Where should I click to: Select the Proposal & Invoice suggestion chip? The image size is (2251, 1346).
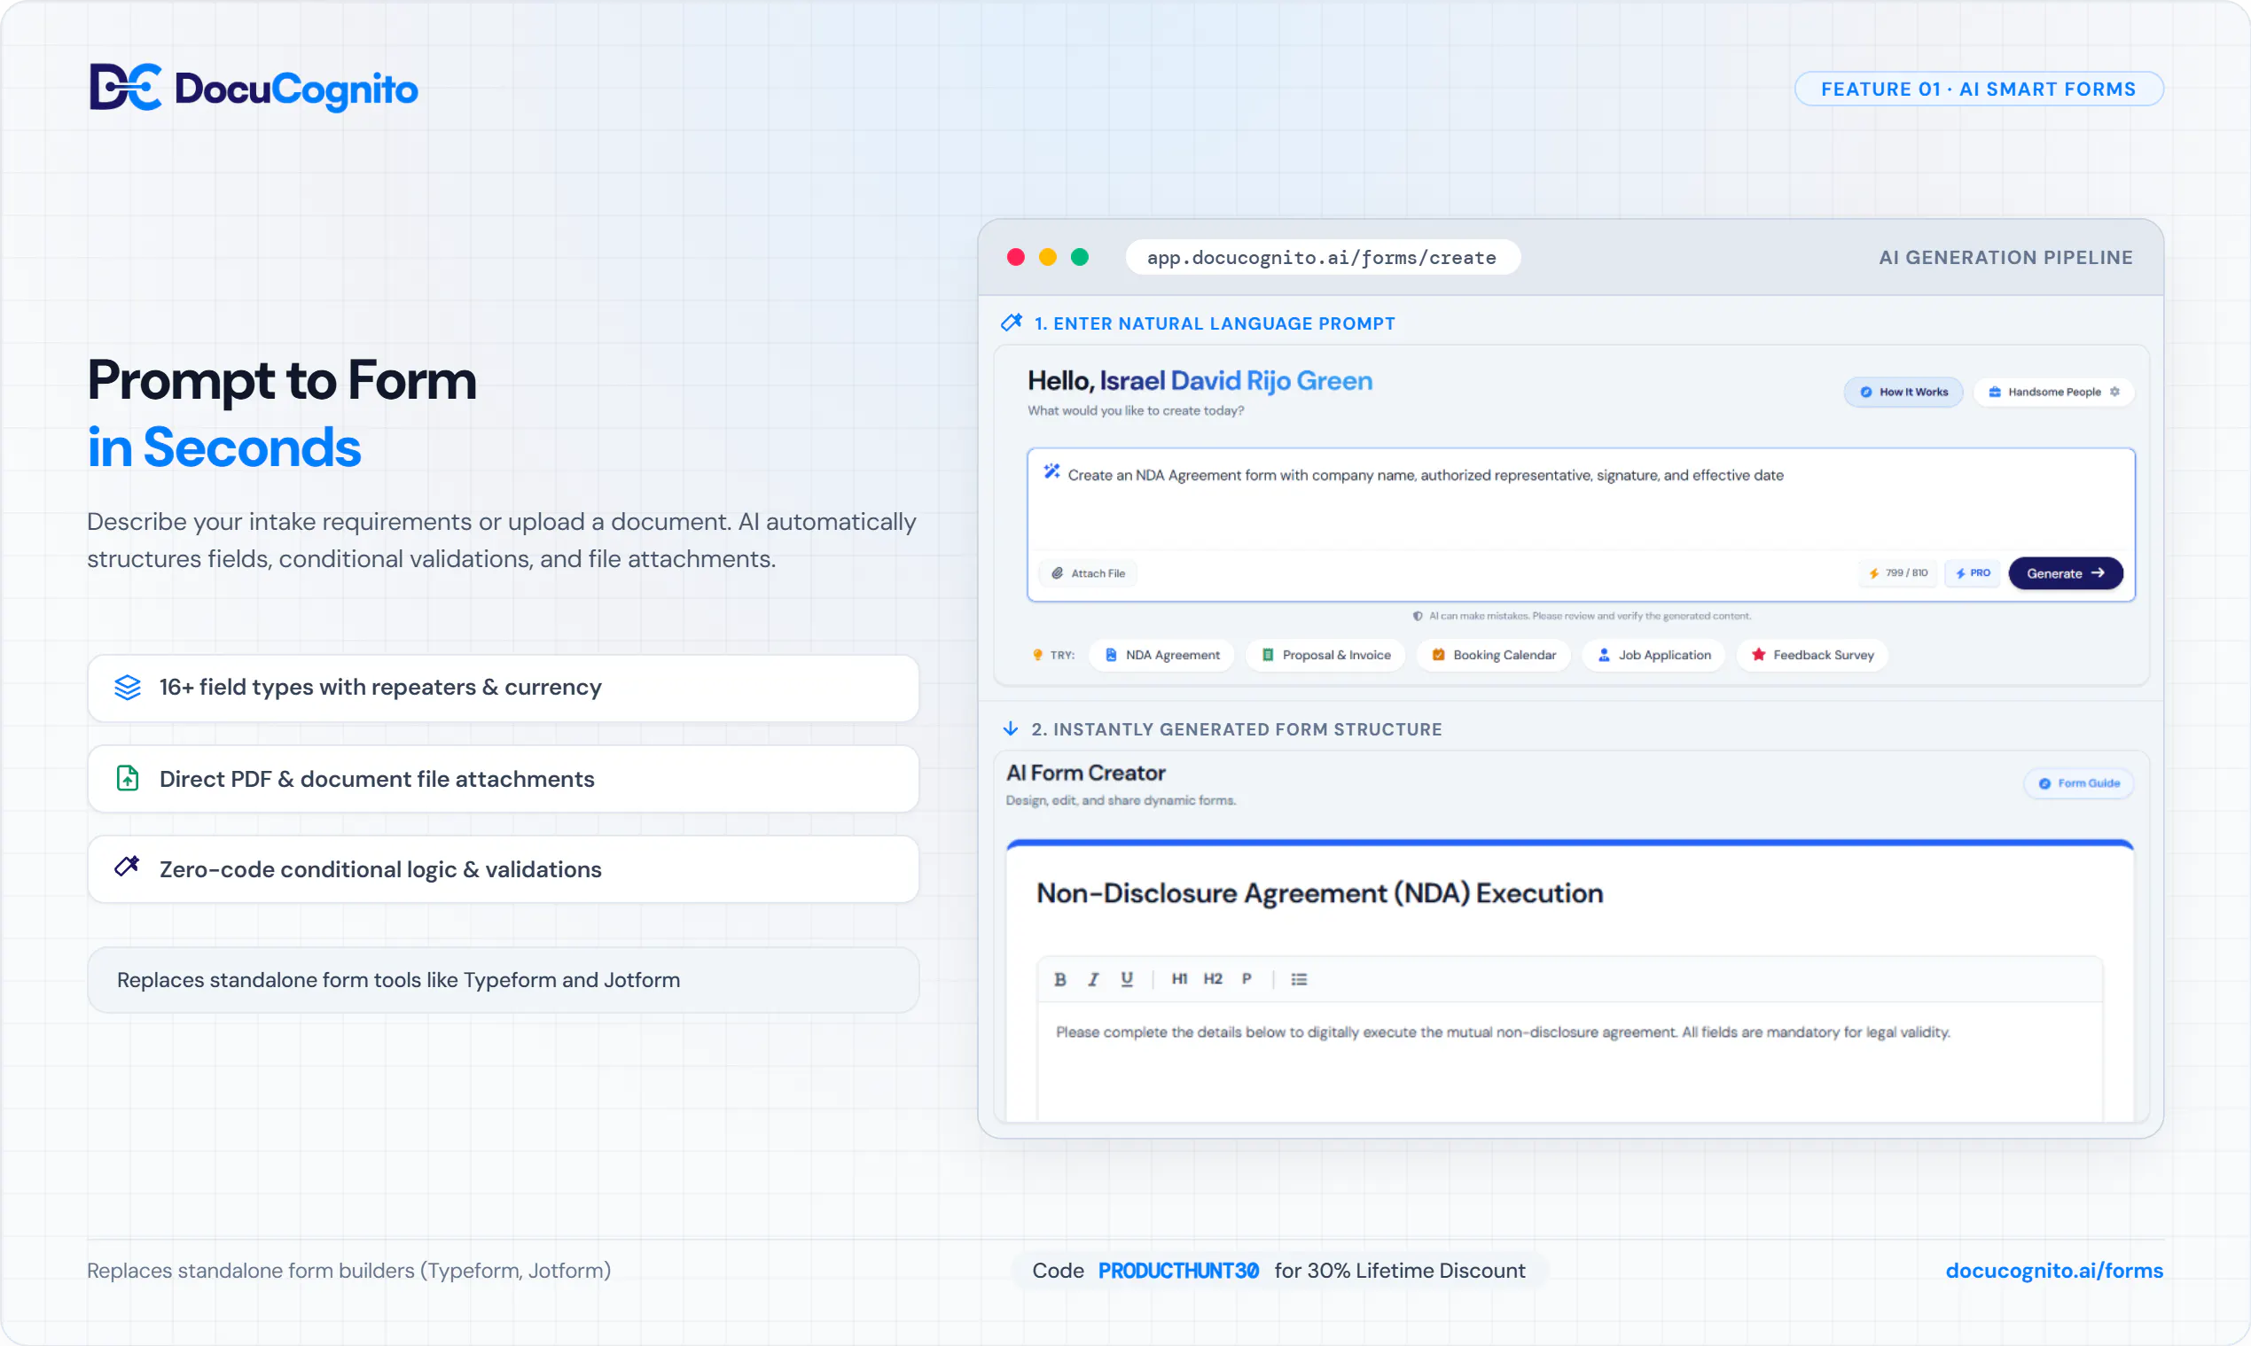click(x=1325, y=655)
